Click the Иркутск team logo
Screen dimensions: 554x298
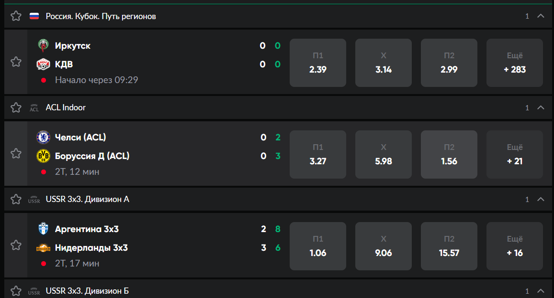(43, 45)
